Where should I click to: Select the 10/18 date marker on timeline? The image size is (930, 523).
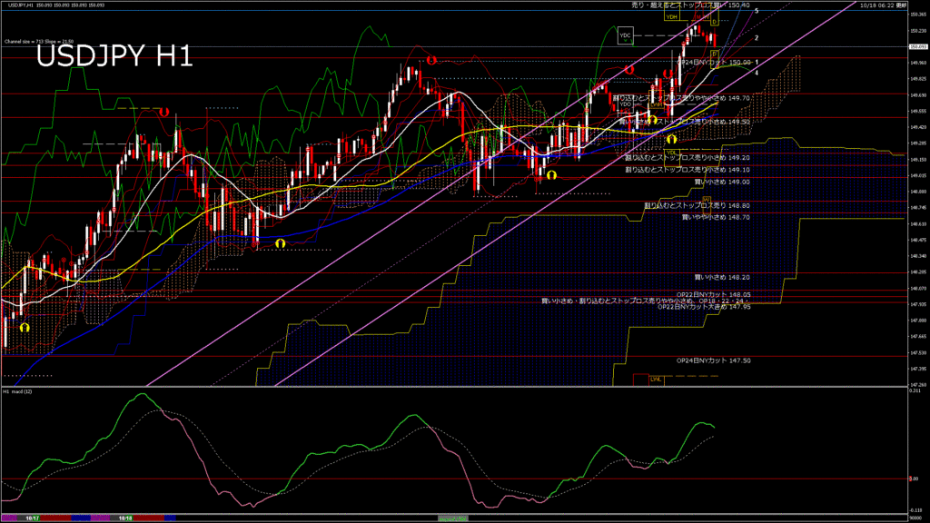click(x=127, y=518)
